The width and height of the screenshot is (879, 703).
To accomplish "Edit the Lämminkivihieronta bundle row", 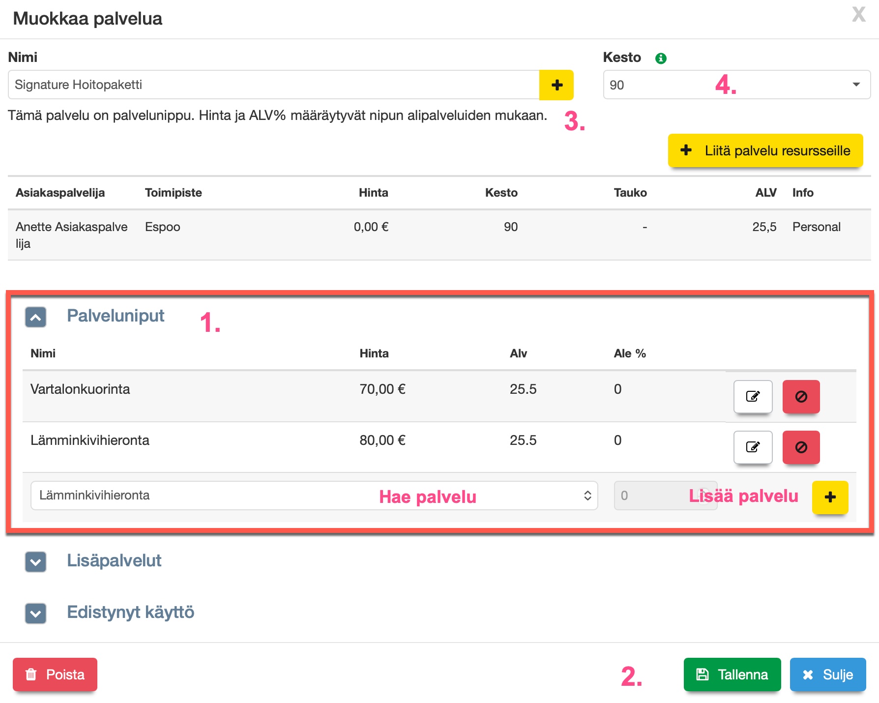I will click(753, 447).
